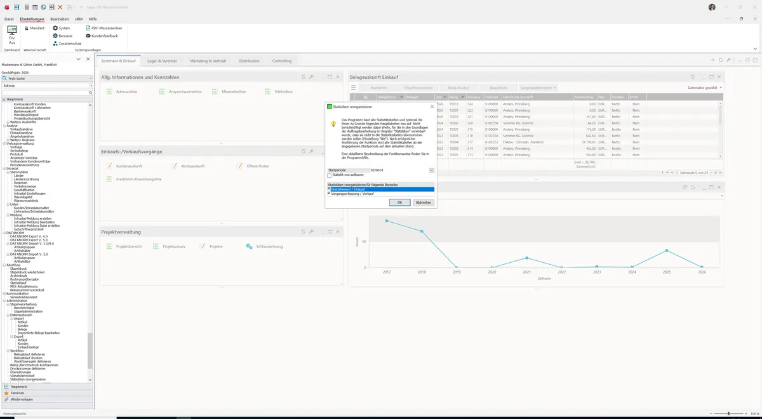The height and width of the screenshot is (419, 762).
Task: Click Abbrechen in the statistics dialog
Action: point(424,203)
